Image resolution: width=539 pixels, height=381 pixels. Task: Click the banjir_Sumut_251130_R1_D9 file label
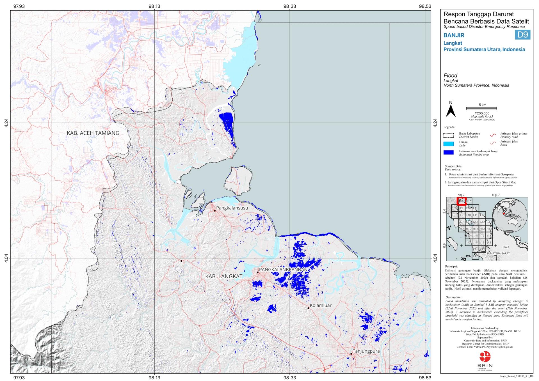517,376
